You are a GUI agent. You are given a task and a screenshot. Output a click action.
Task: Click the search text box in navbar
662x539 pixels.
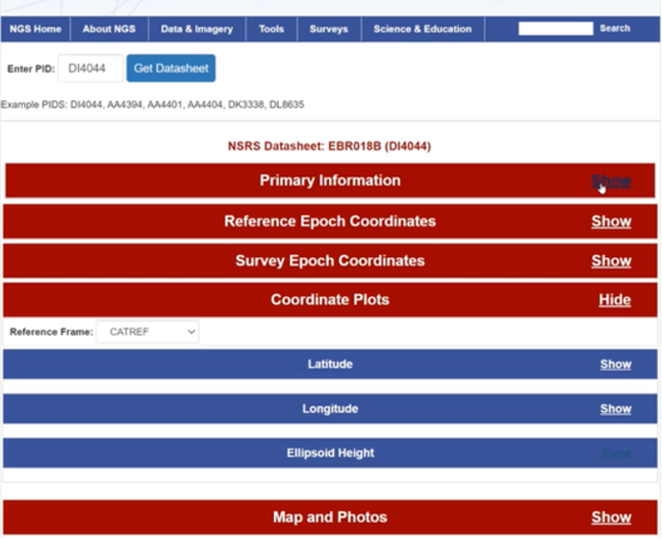click(555, 29)
